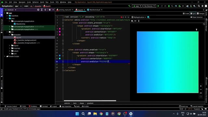
Task: Click the Sync Project with Gradle icon
Action: (x=187, y=6)
